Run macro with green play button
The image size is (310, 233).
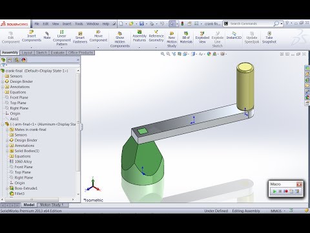274,192
